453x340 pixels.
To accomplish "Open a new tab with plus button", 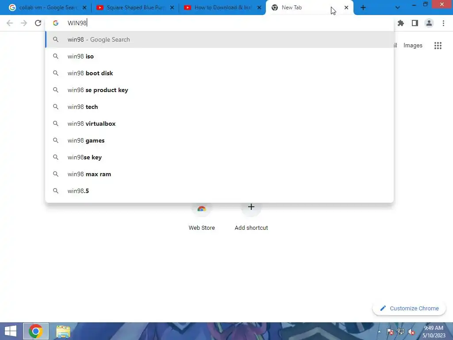I will tap(363, 8).
